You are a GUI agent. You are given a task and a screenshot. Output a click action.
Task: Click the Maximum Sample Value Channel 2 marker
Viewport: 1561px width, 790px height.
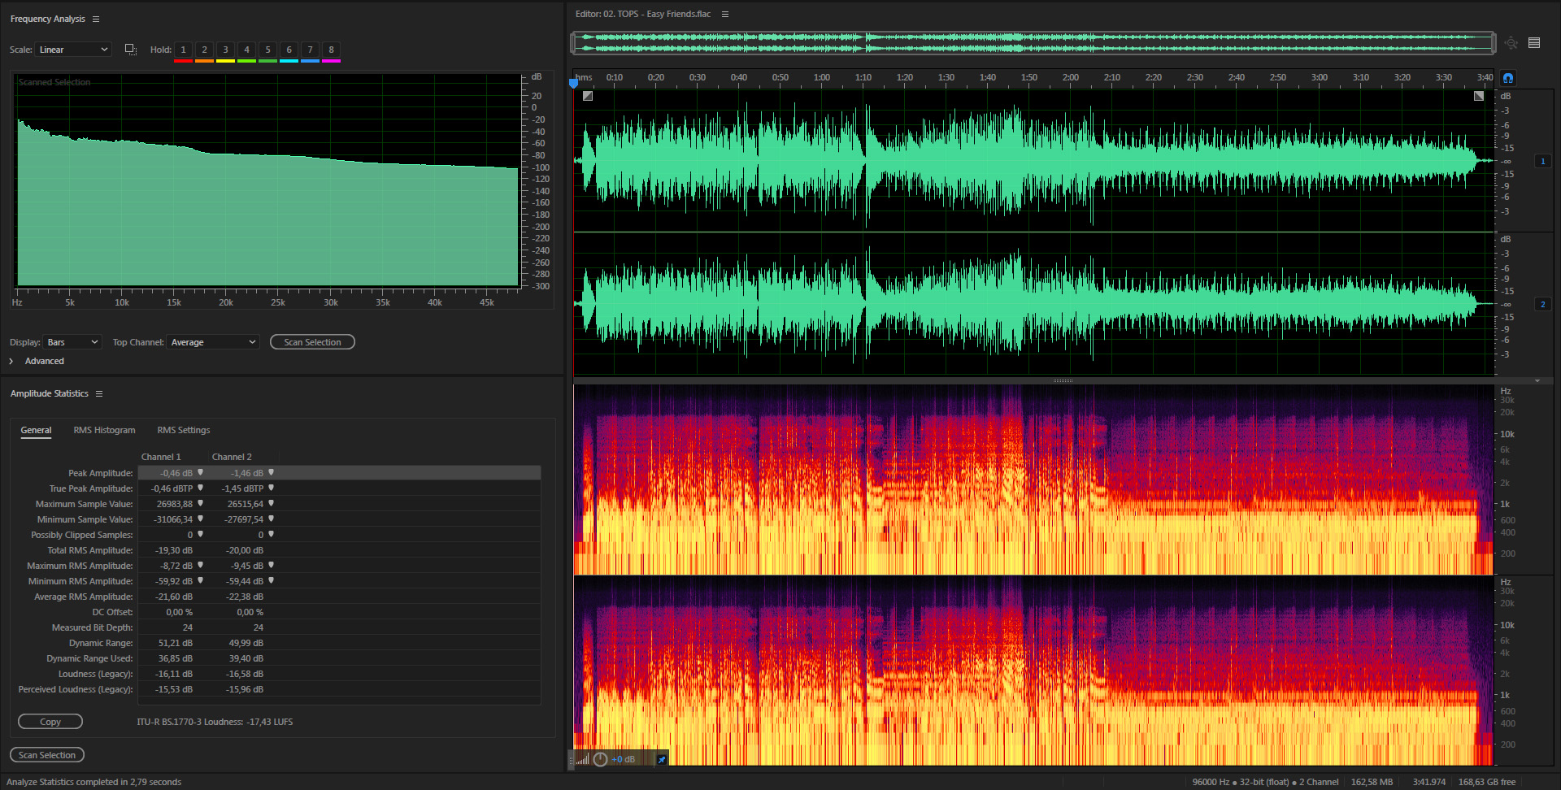(x=271, y=503)
